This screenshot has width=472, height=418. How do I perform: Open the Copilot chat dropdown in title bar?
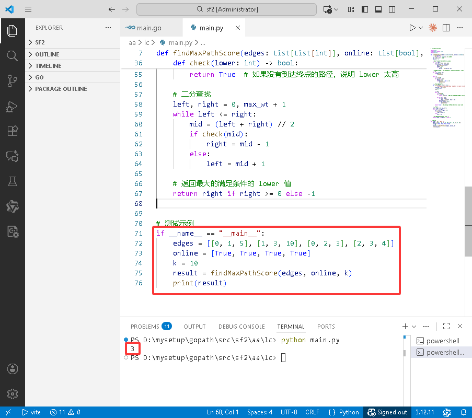click(336, 9)
